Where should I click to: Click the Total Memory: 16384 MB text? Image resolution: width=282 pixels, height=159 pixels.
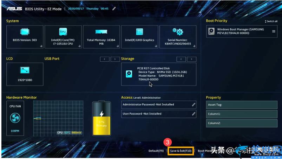pos(101,42)
